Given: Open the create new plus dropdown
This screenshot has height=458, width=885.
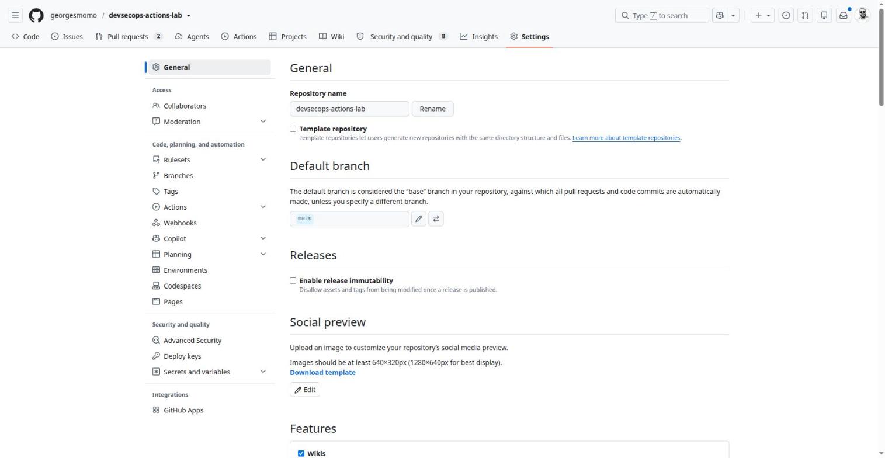Looking at the screenshot, I should [763, 15].
